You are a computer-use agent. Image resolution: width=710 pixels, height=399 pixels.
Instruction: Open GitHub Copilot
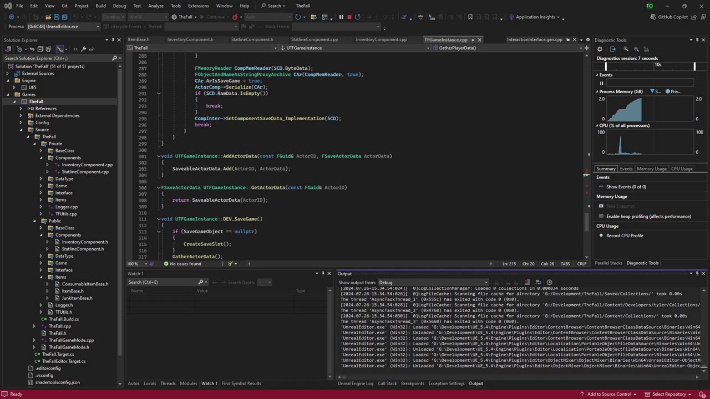(668, 17)
